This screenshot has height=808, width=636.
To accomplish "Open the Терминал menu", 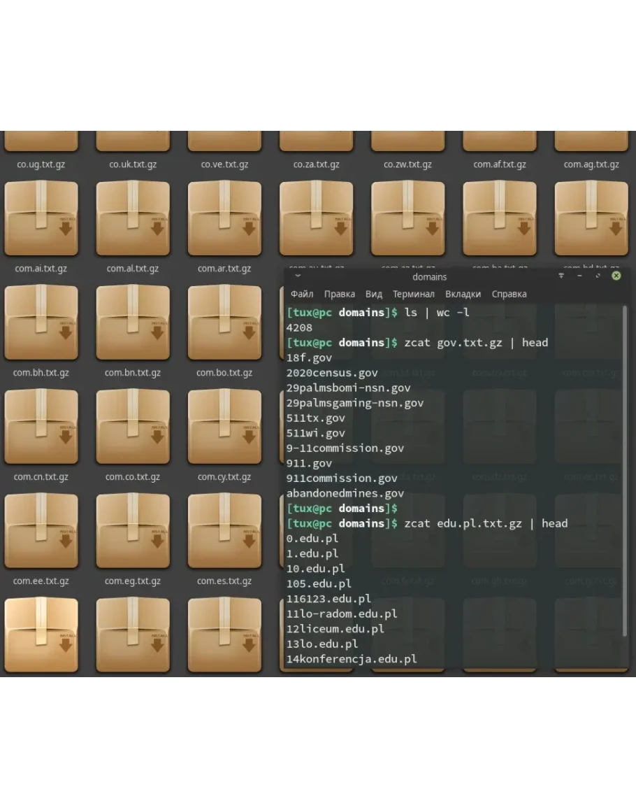I will pyautogui.click(x=413, y=295).
